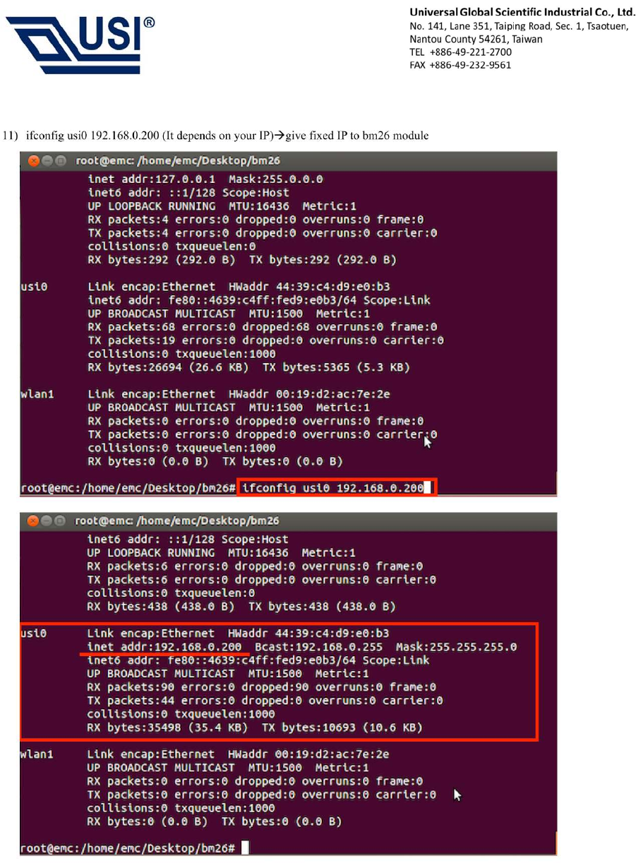Minimize the terminal with the highlighted ifconfig command
Screen dimensions: 643x868
(x=46, y=162)
